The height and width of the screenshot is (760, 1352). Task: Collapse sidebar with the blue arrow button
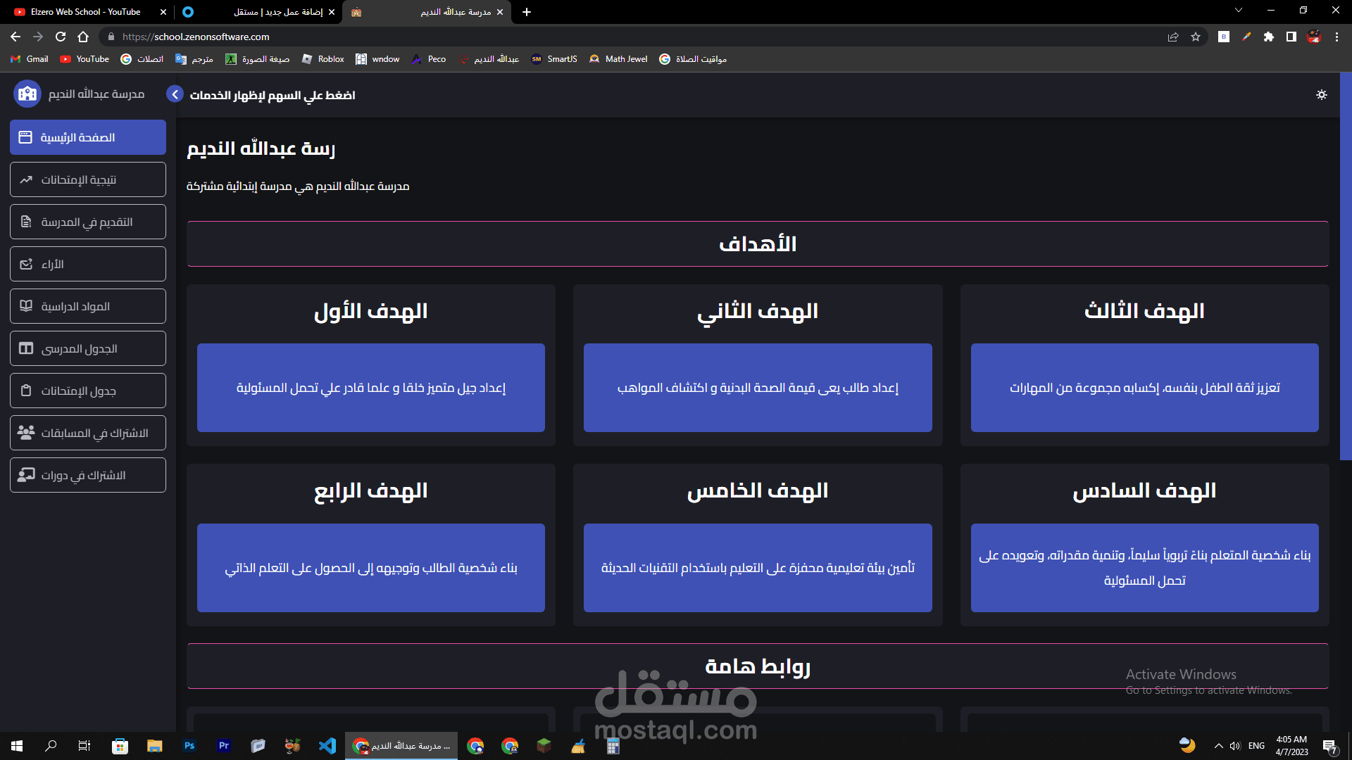coord(175,94)
